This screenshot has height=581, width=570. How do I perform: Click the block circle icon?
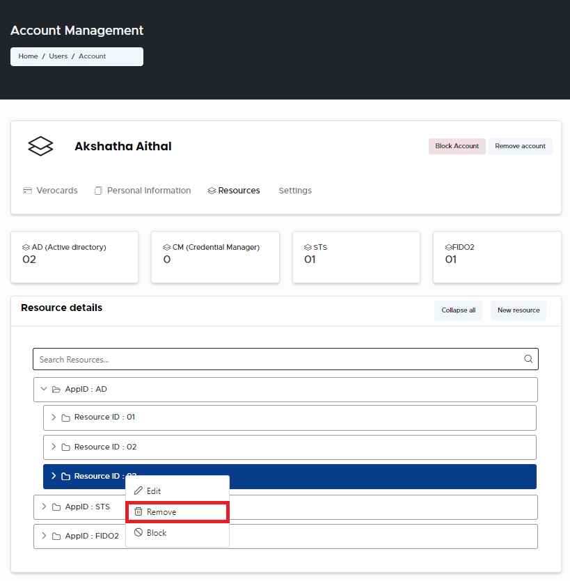point(138,533)
